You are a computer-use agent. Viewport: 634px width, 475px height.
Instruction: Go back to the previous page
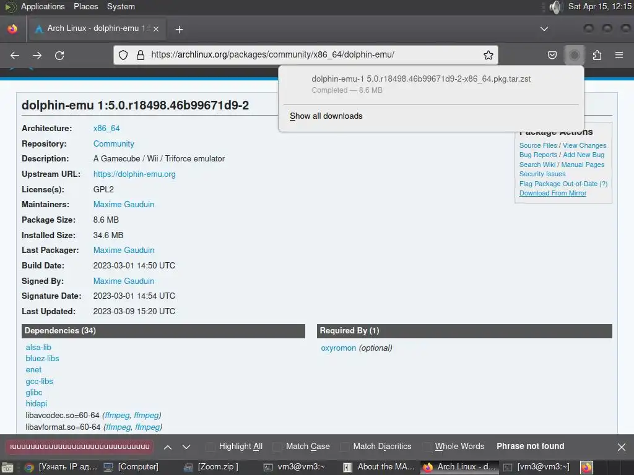15,55
